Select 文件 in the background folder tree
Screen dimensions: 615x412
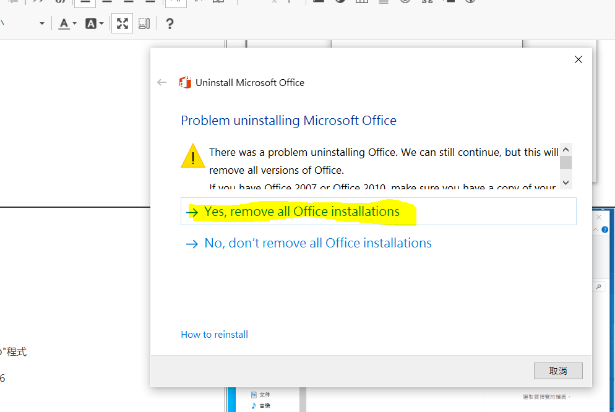click(260, 395)
